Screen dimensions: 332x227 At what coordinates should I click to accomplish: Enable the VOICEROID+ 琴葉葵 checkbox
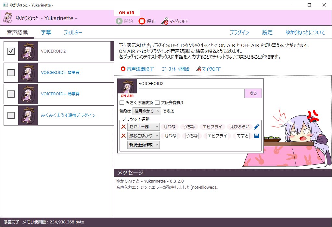point(11,94)
